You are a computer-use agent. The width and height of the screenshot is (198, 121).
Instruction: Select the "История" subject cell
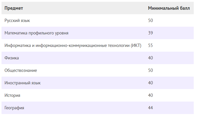pyautogui.click(x=12, y=95)
